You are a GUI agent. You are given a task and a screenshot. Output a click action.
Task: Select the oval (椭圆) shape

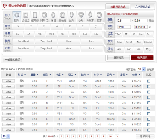pyautogui.click(x=53, y=17)
